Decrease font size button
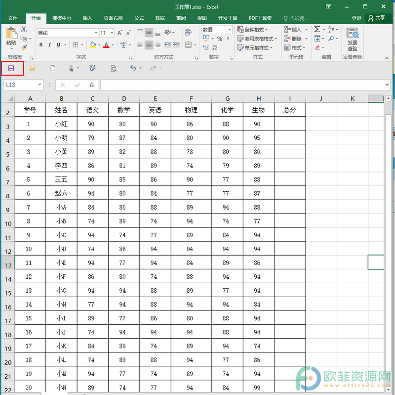This screenshot has width=395, height=395. point(128,33)
